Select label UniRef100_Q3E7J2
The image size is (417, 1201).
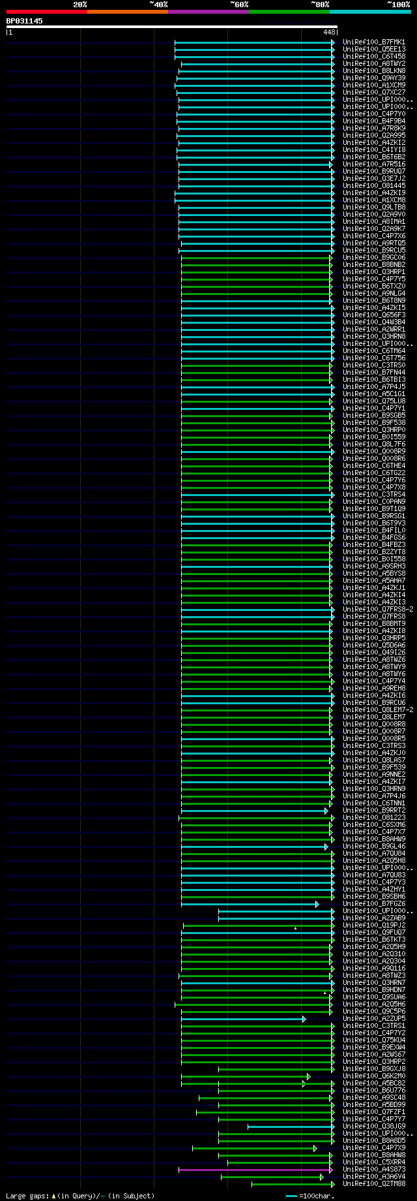[374, 178]
